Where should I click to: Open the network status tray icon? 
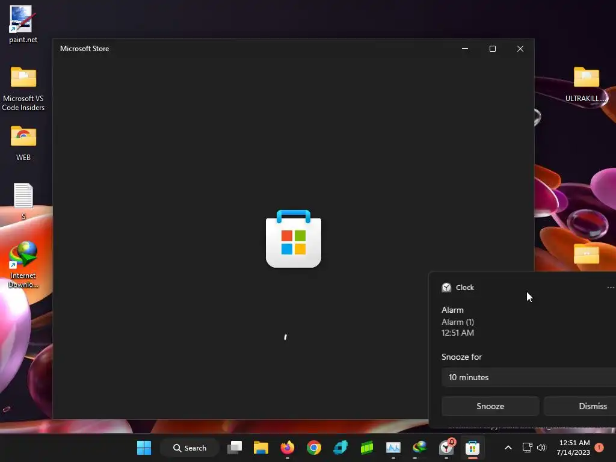click(527, 448)
